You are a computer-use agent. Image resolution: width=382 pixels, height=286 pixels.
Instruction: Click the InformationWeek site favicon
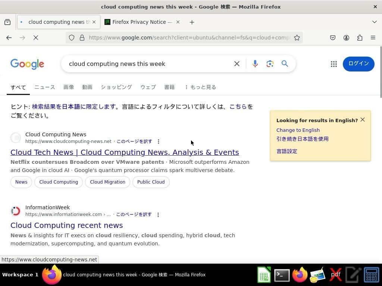(x=16, y=211)
